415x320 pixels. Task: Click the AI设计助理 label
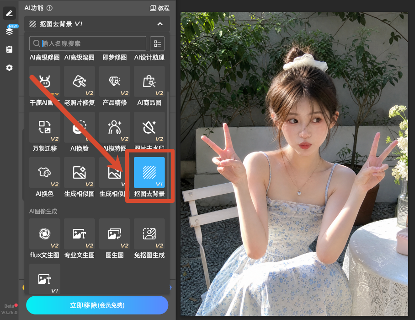point(149,57)
